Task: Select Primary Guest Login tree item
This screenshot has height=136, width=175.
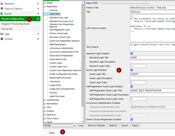Action: [x=59, y=34]
